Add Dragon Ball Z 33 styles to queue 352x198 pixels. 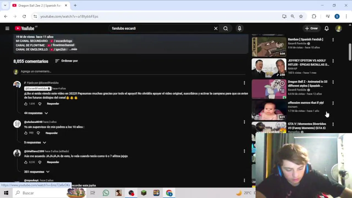(282, 91)
